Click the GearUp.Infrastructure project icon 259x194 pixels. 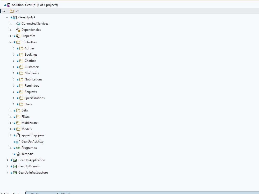15,173
